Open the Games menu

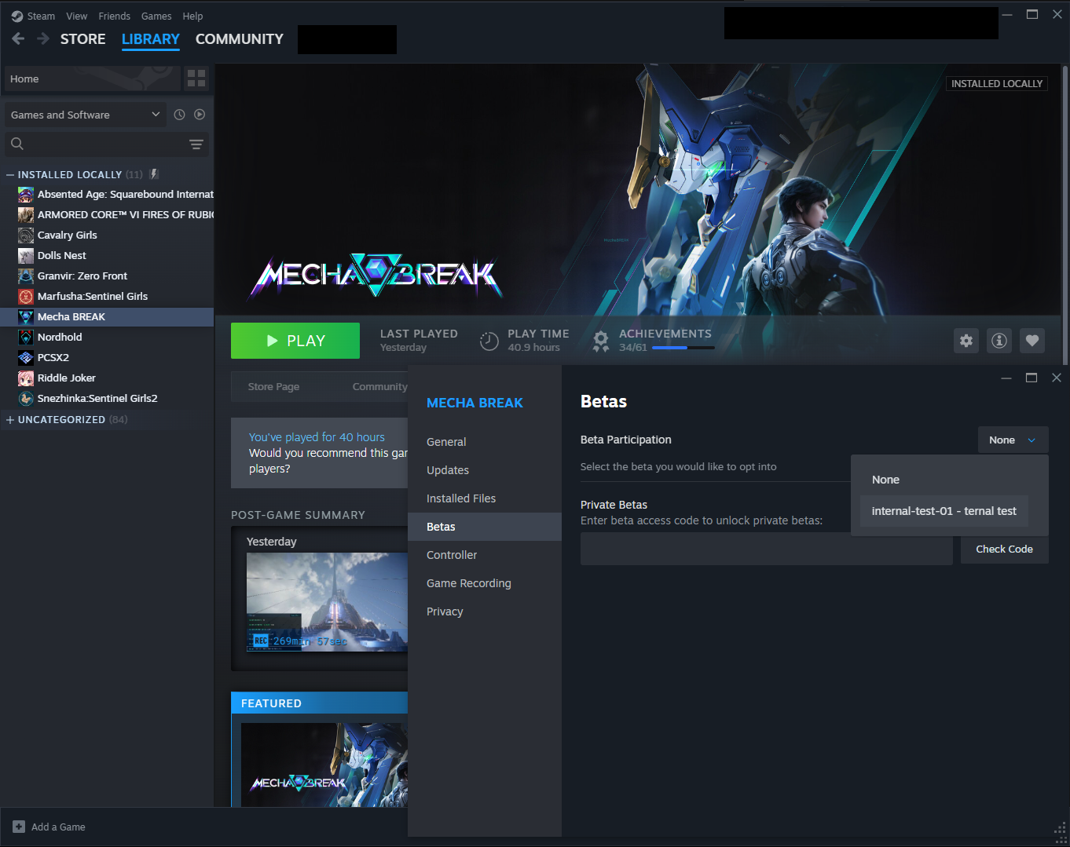(156, 16)
